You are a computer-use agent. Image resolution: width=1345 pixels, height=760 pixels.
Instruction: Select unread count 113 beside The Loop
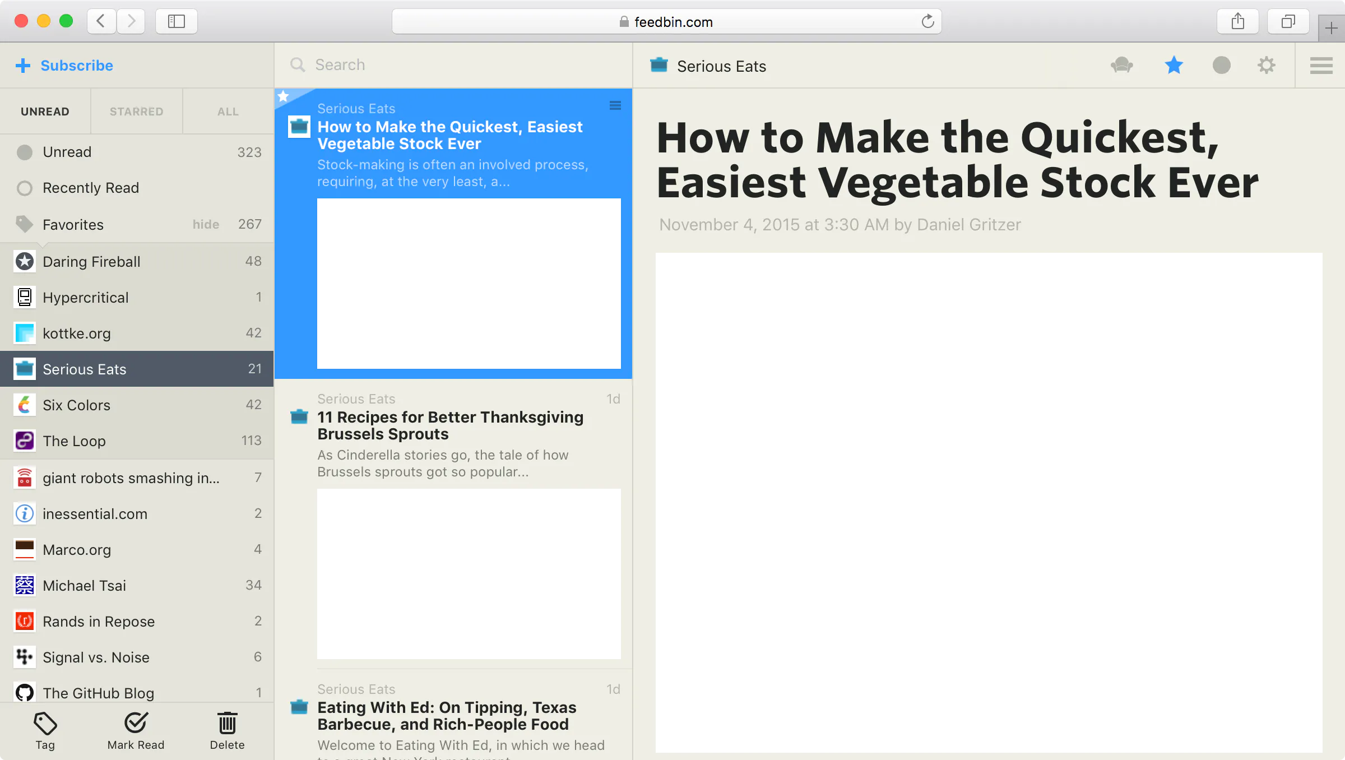(252, 441)
